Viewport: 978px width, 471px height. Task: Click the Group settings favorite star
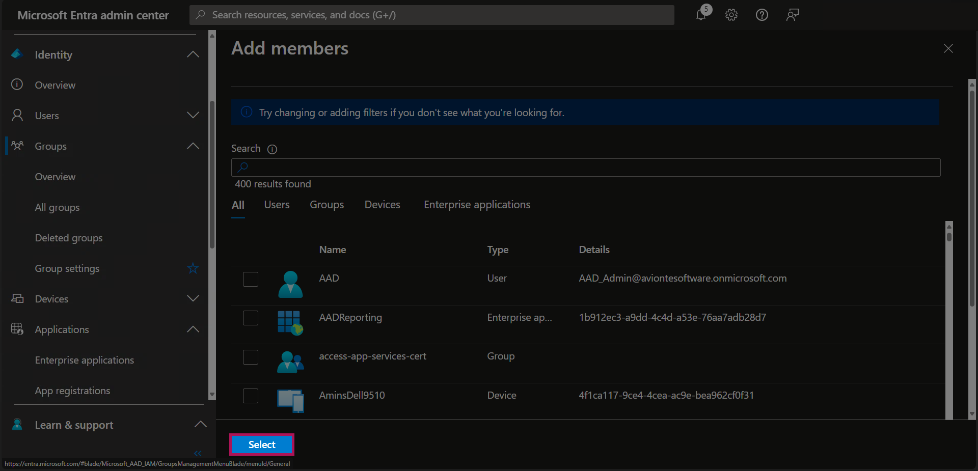pos(193,268)
